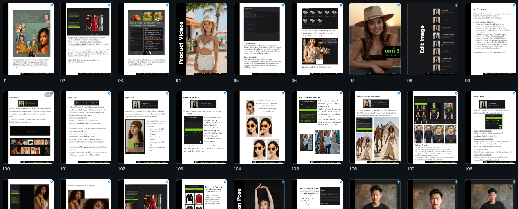
Task: Select the page 96 thumbnail
Action: pyautogui.click(x=317, y=39)
